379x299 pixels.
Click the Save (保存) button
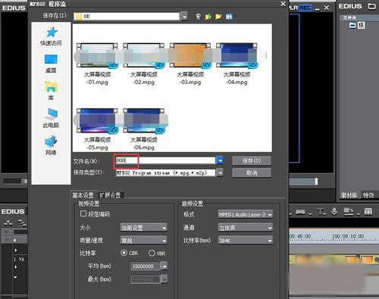[252, 160]
